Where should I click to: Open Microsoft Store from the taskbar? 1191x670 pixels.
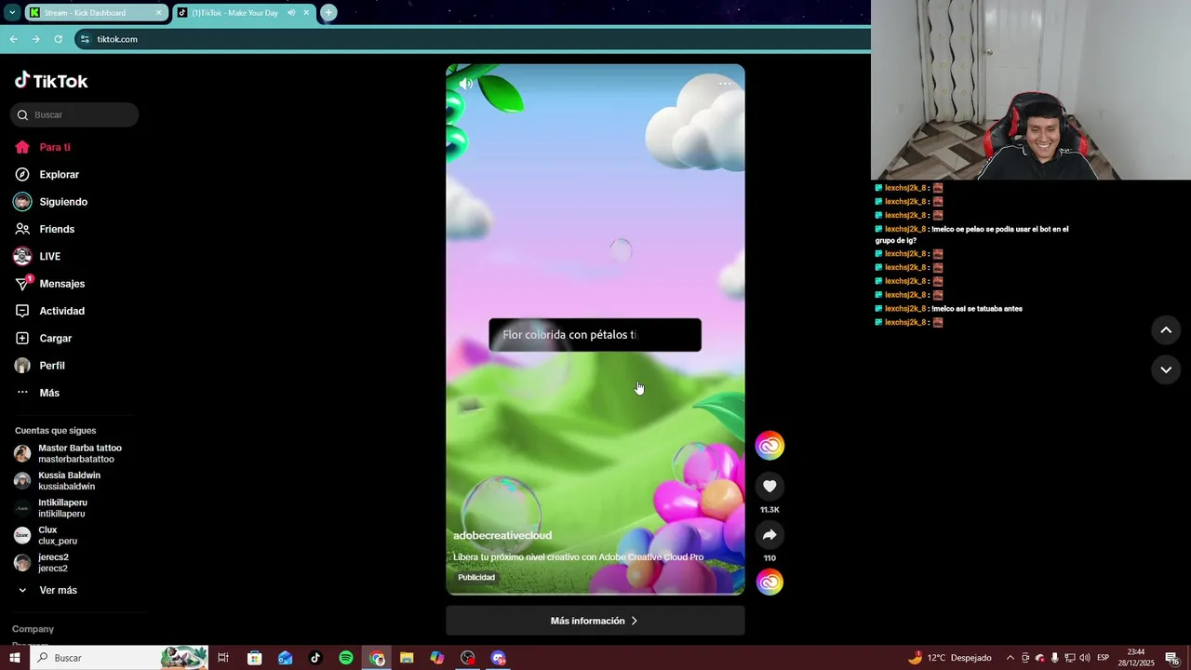tap(255, 658)
